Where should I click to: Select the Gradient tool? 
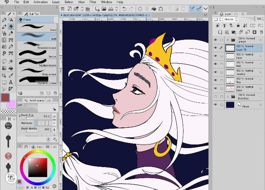(x=4, y=68)
